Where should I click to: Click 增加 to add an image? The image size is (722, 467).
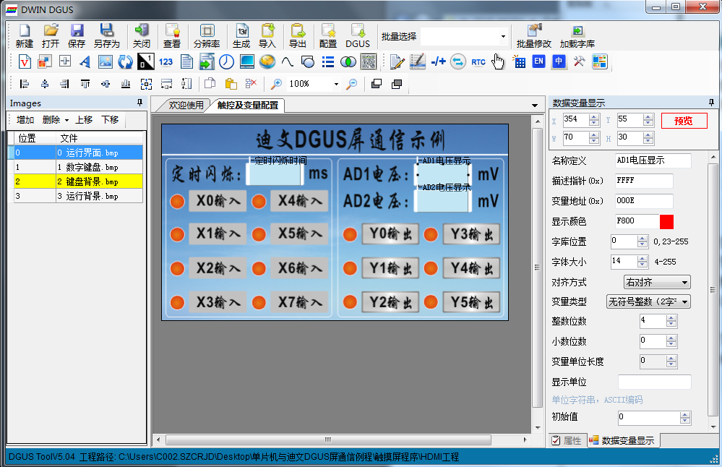tap(25, 120)
